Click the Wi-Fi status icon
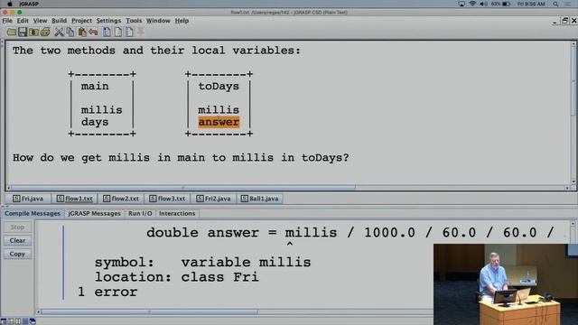 point(472,4)
